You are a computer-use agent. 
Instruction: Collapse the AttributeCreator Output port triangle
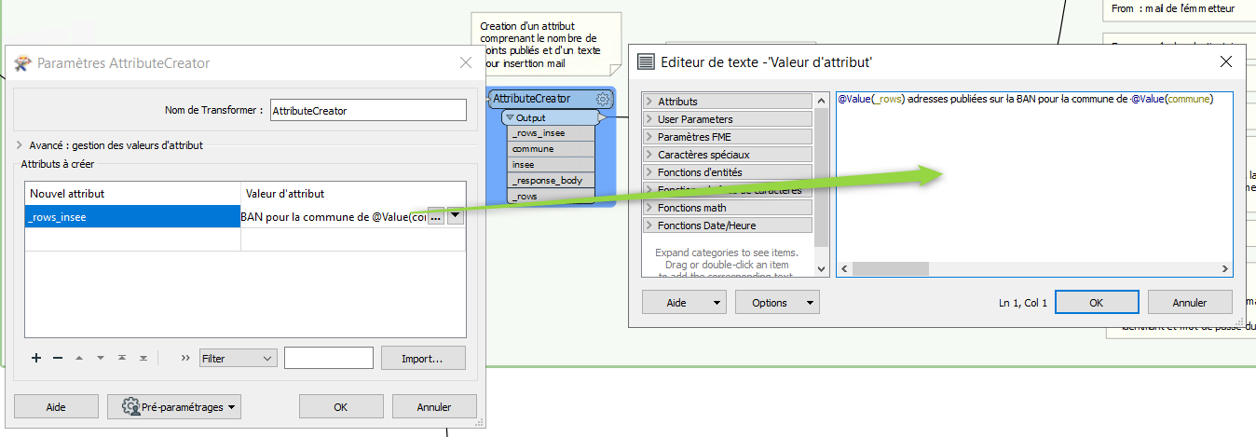510,118
